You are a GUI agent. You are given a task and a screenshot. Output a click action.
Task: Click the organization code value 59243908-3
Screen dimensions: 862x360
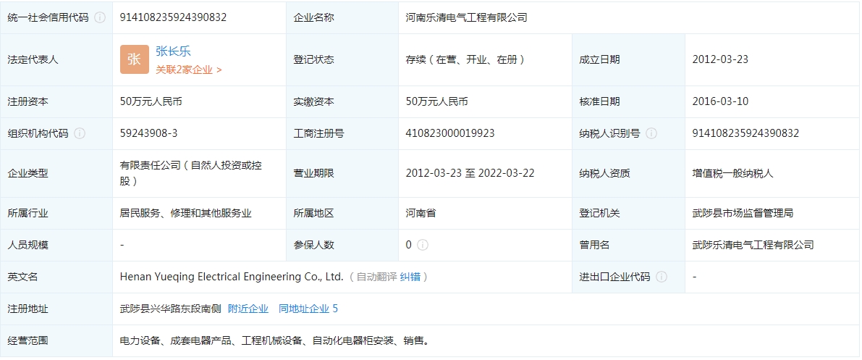pyautogui.click(x=148, y=133)
